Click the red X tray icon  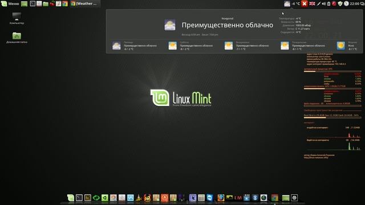coord(305,4)
